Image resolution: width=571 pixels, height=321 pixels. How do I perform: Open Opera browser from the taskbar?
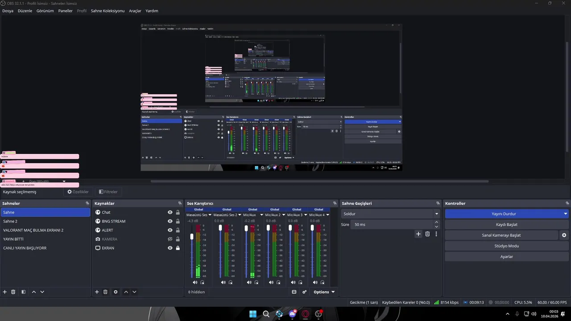pos(306,314)
